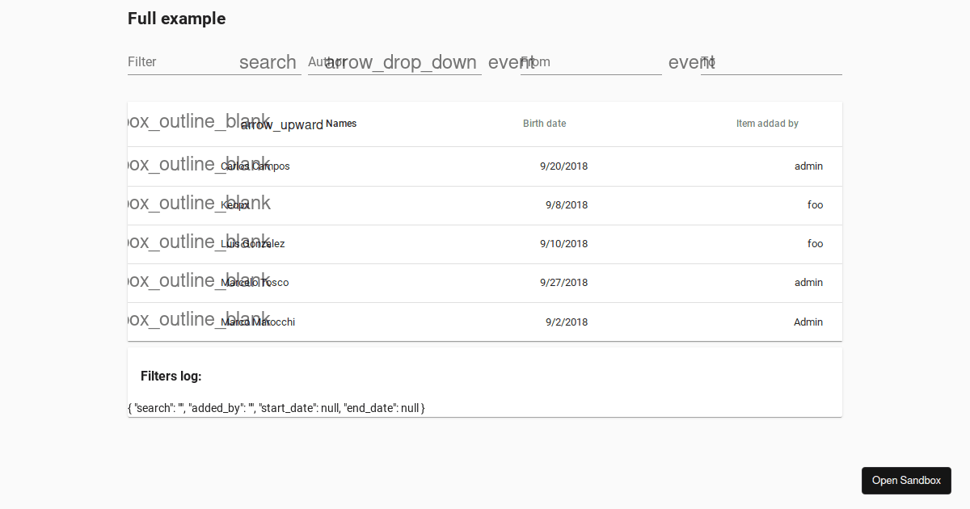Image resolution: width=970 pixels, height=509 pixels.
Task: Sort by Item addad by column
Action: 767,124
